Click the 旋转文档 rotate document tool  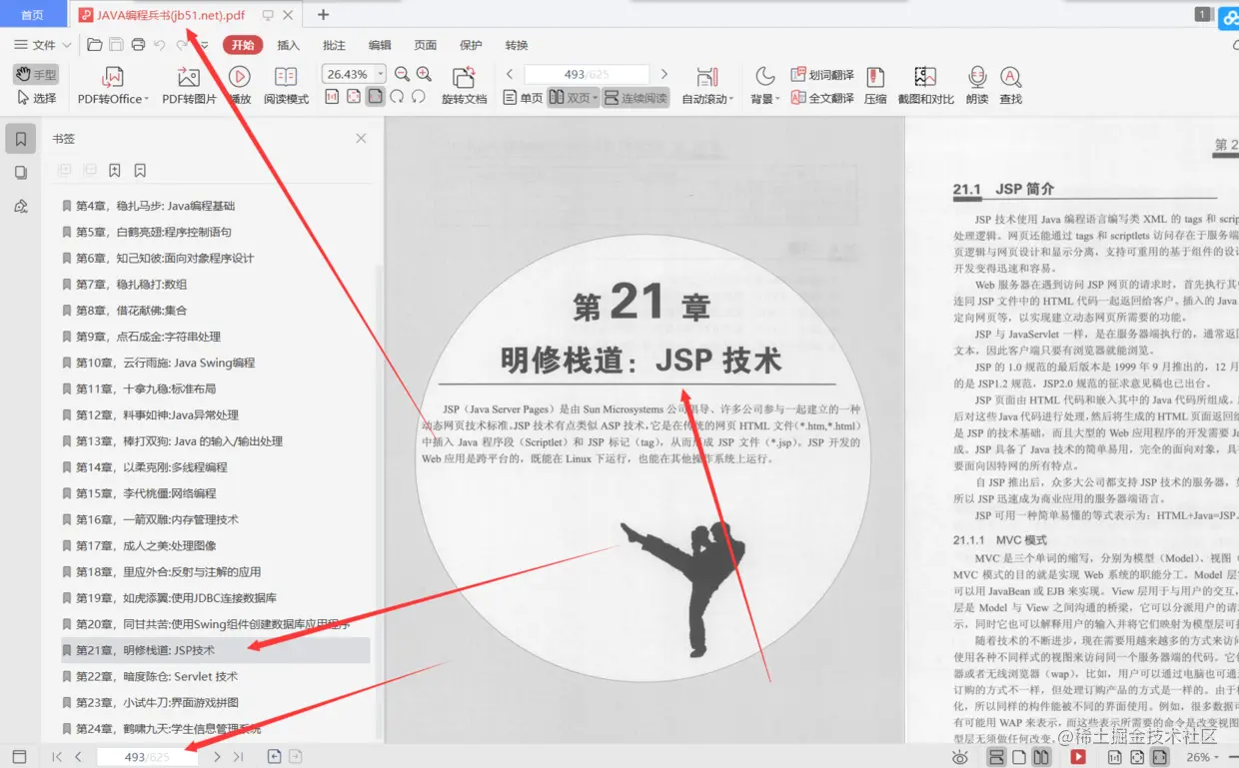click(x=464, y=86)
